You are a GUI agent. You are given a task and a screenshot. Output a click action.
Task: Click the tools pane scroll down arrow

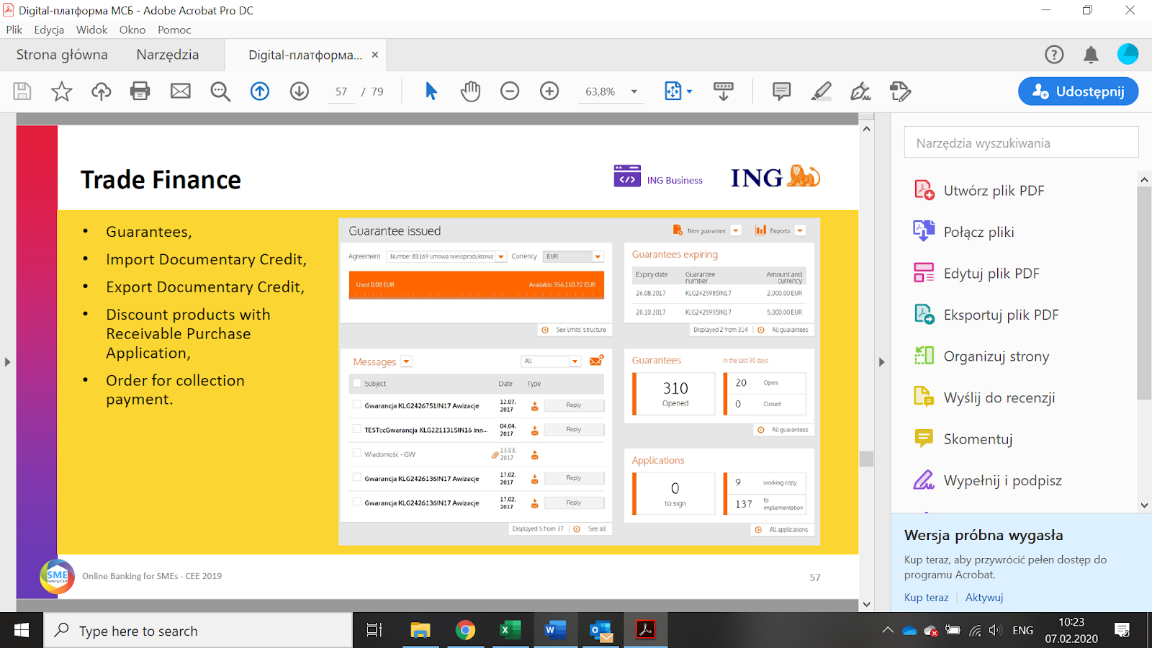tap(1144, 505)
